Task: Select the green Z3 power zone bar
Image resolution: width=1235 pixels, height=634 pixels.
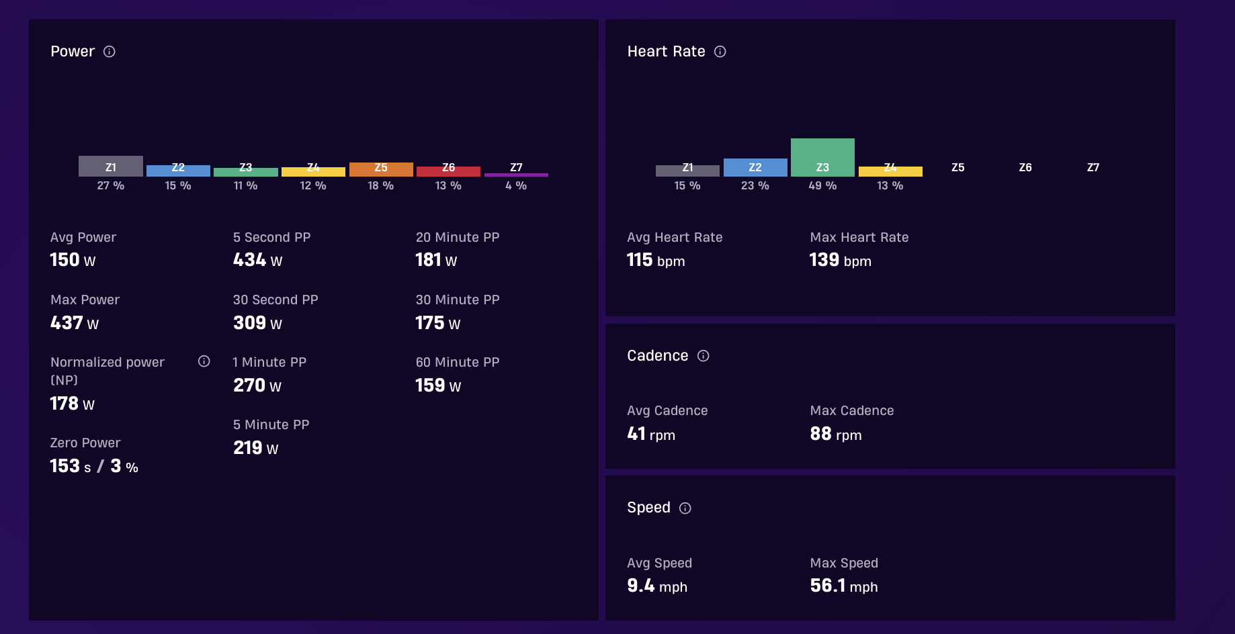Action: [x=246, y=172]
